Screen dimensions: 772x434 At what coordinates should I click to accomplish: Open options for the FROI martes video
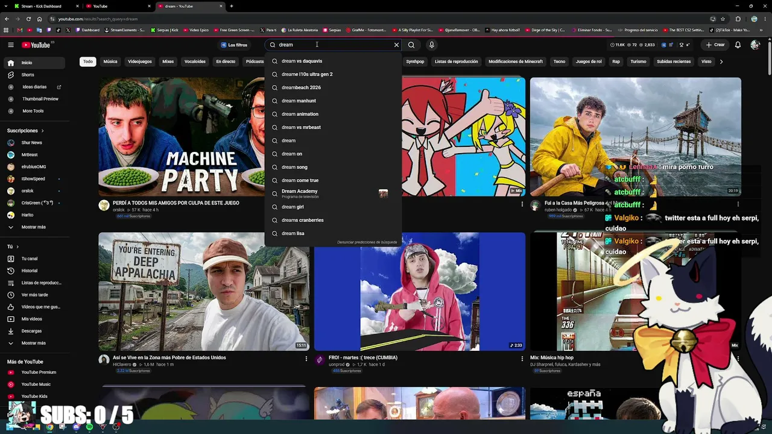(x=522, y=359)
